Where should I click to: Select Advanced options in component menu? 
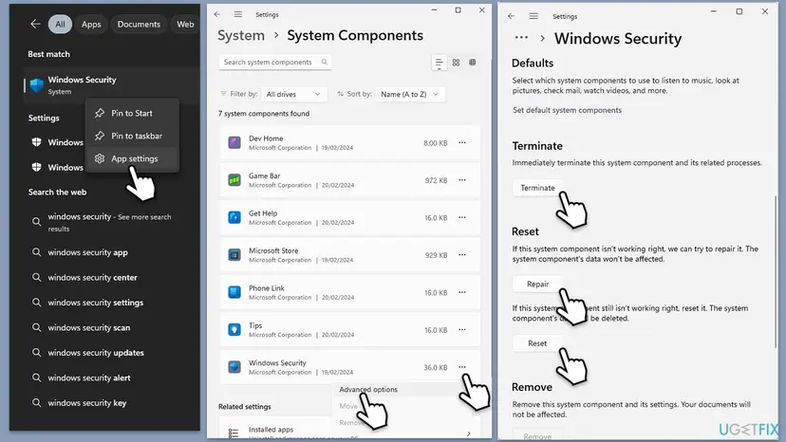pyautogui.click(x=368, y=390)
